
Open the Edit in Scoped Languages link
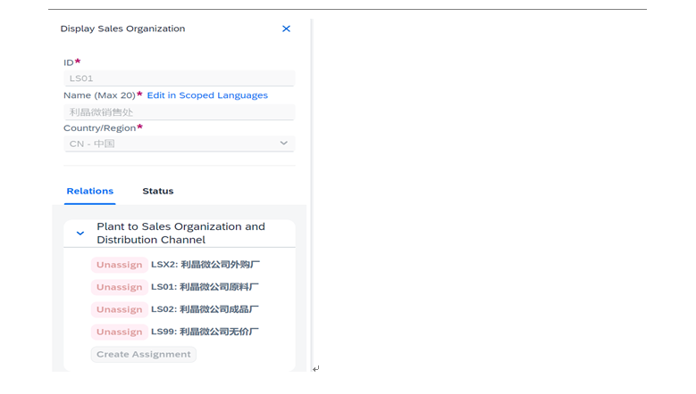click(207, 95)
